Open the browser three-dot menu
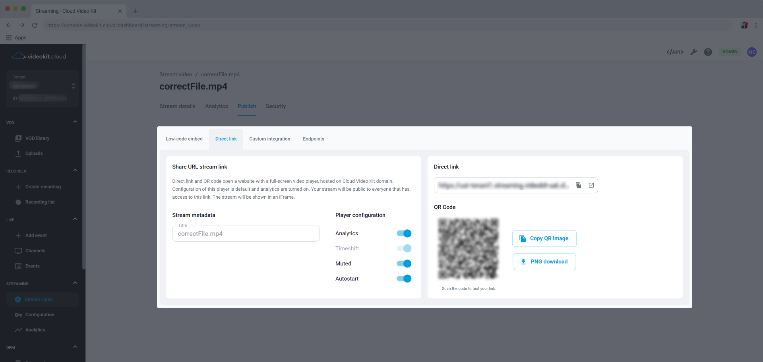The height and width of the screenshot is (362, 763). coord(756,25)
